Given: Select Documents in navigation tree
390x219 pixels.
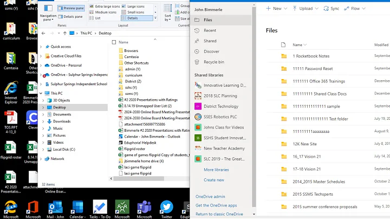Looking at the screenshot, I should coord(62,114).
